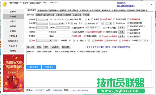Enable the 提取总店SKU checkbox
The height and width of the screenshot is (95, 156).
[x=114, y=23]
